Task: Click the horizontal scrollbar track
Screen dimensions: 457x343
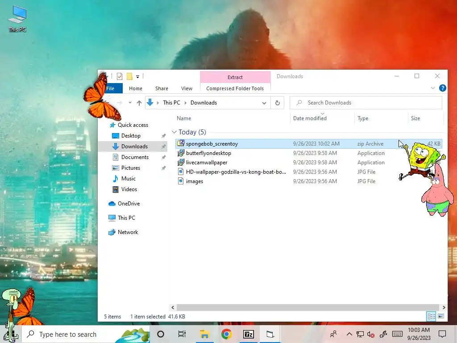Action: [x=308, y=307]
